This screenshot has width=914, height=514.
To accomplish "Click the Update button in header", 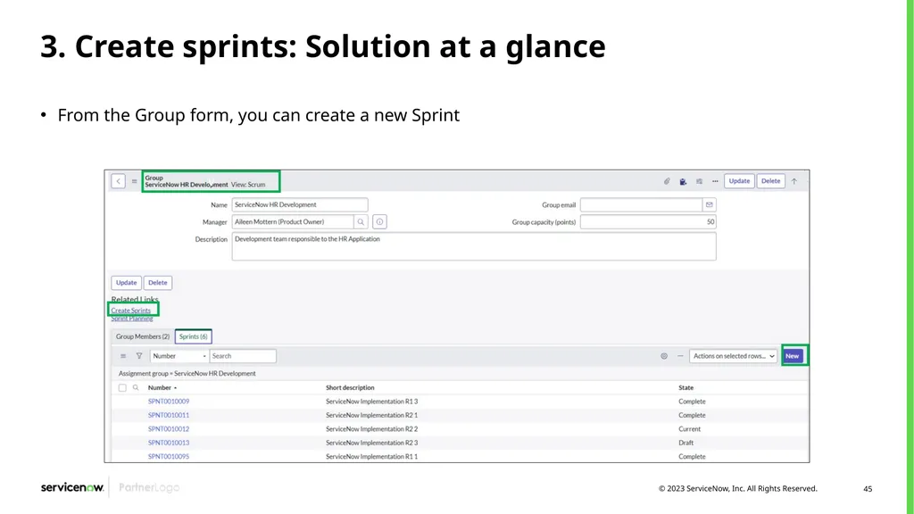I will pos(739,181).
